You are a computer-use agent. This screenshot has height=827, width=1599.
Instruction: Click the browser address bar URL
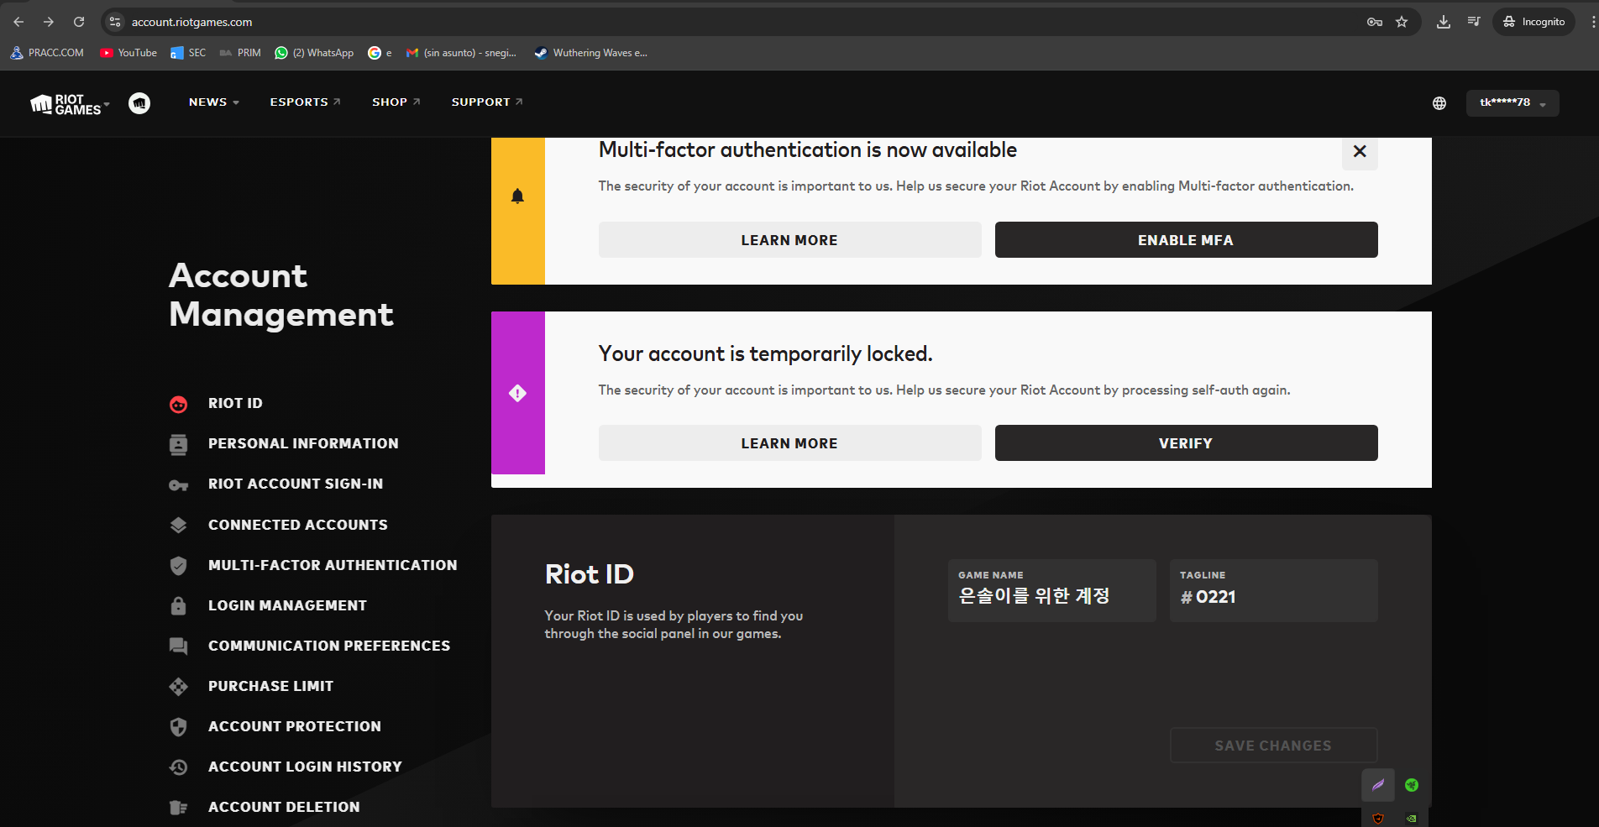[191, 23]
